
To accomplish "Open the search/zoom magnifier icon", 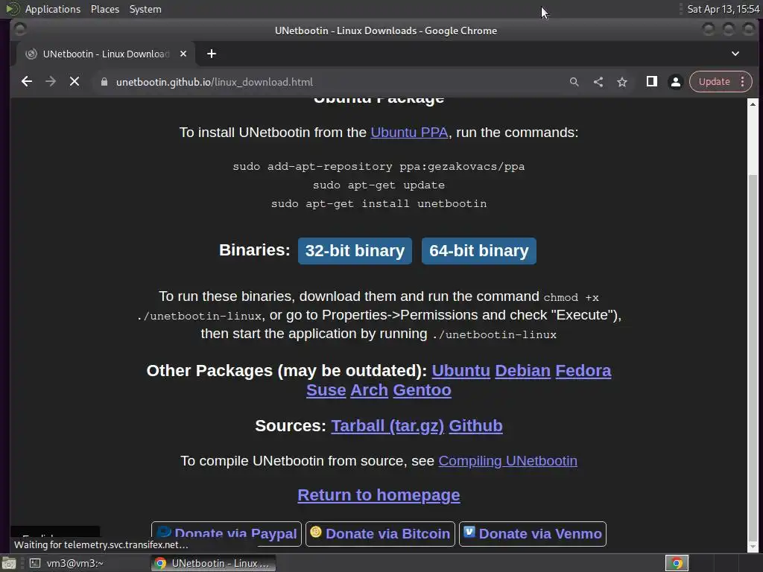I will click(x=574, y=82).
